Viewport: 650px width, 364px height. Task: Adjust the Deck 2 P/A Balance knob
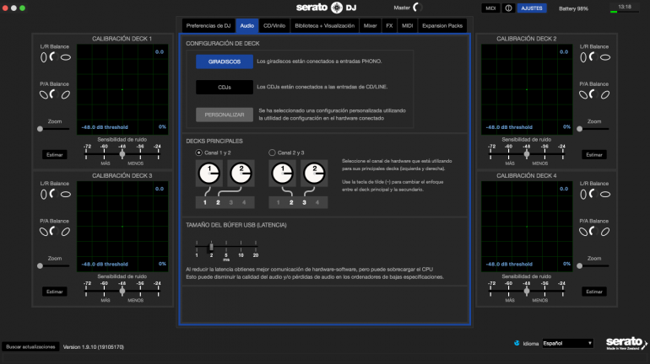click(593, 94)
